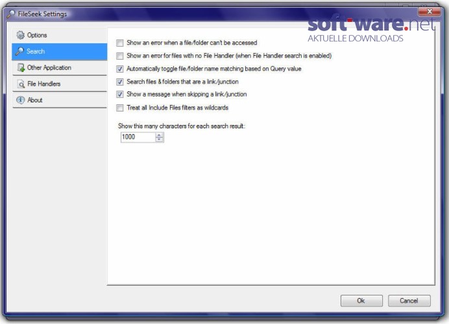Click the Cancel button

[409, 301]
